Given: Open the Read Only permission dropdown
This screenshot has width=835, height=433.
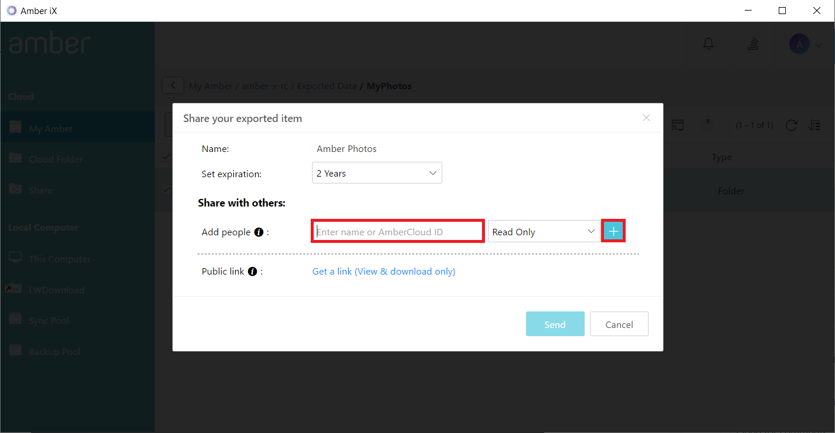Looking at the screenshot, I should point(544,232).
